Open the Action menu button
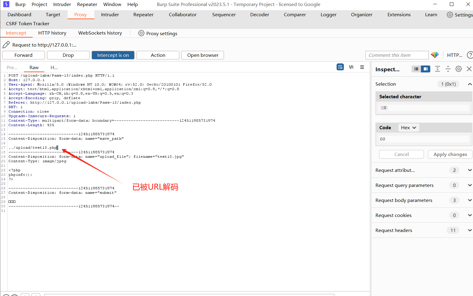This screenshot has height=296, width=473. pyautogui.click(x=158, y=55)
